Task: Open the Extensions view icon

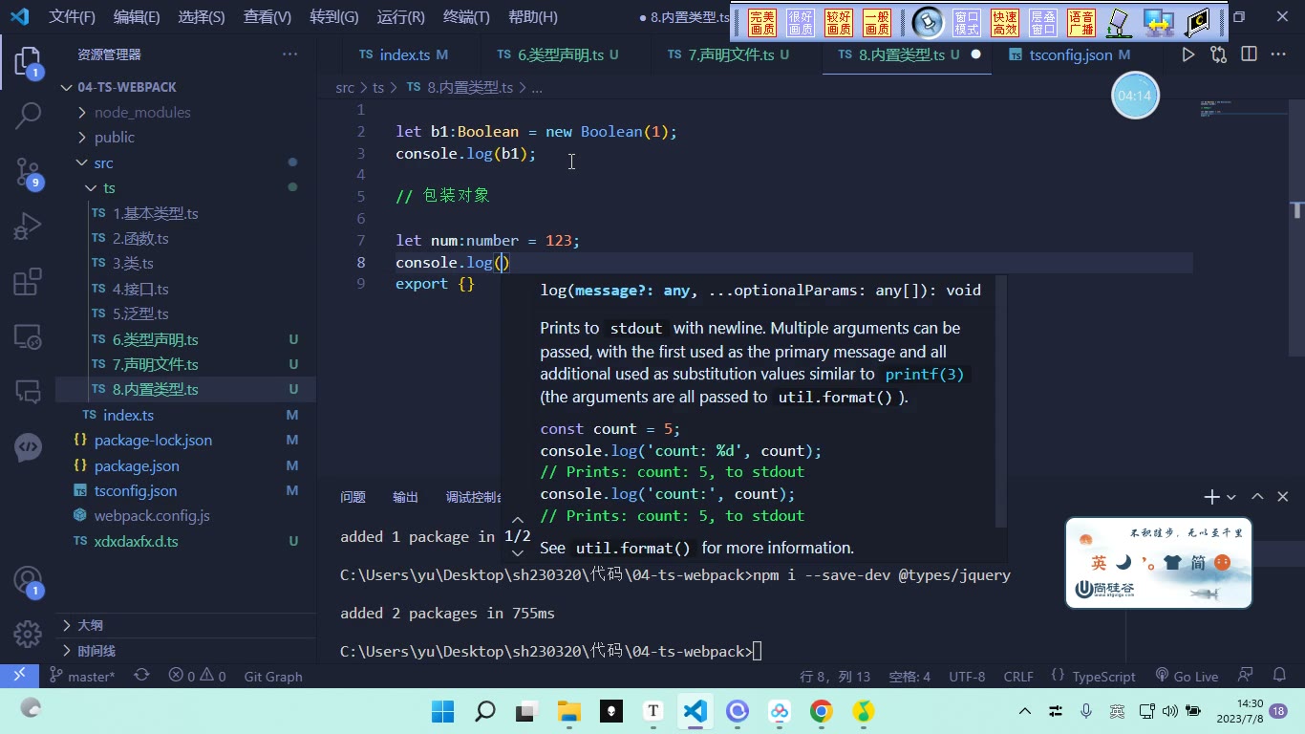Action: [28, 282]
